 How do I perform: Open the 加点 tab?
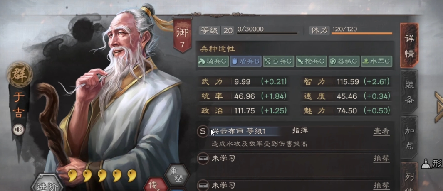tap(409, 138)
